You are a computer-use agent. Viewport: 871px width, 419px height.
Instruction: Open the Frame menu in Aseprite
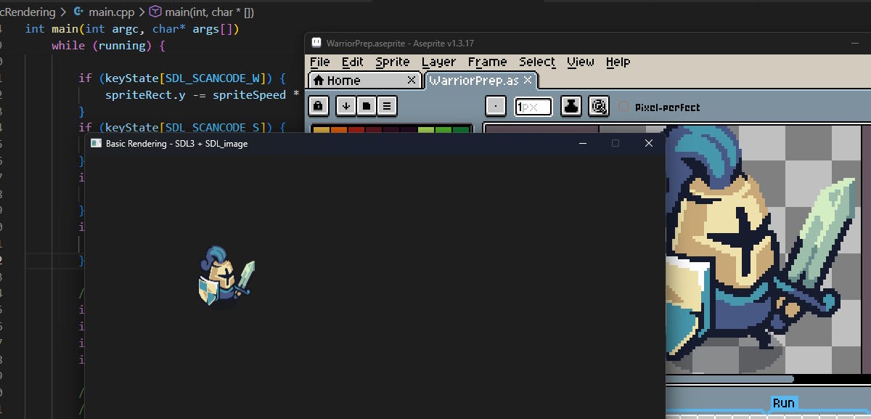point(487,62)
